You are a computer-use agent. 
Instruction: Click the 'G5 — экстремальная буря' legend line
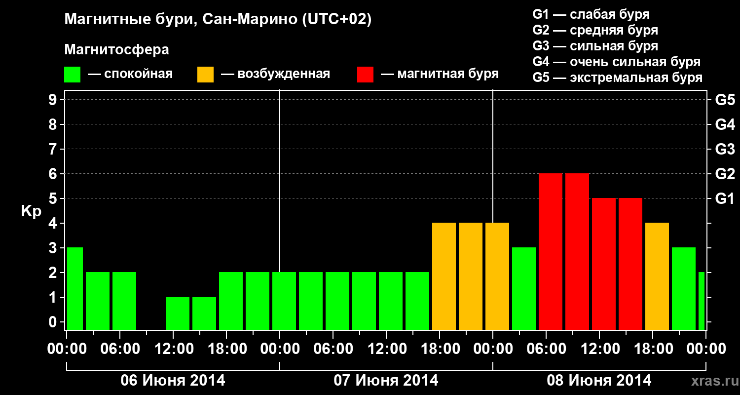tap(618, 78)
